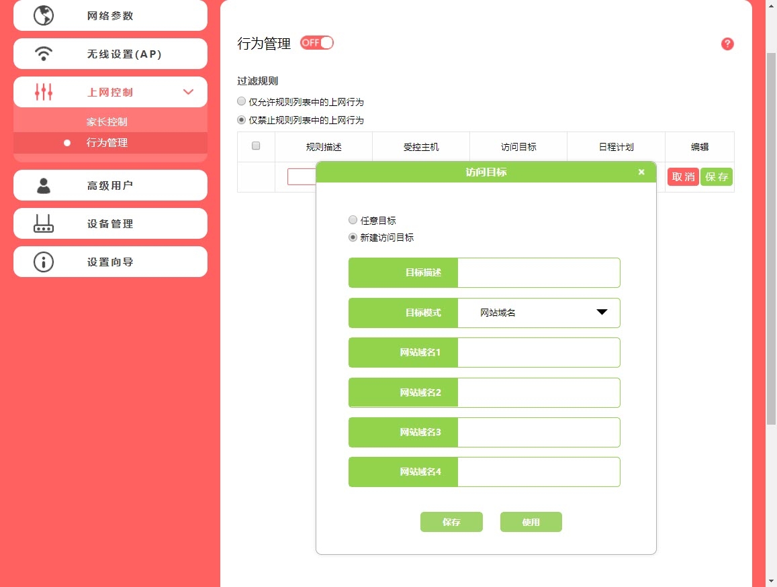
Task: Focus the 网站域名3 input field
Action: pyautogui.click(x=539, y=432)
